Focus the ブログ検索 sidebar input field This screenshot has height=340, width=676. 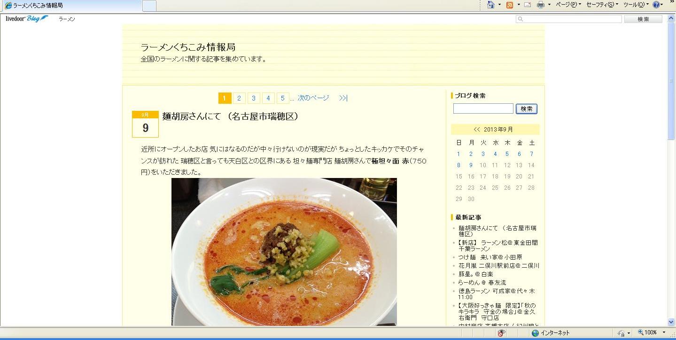coord(483,108)
